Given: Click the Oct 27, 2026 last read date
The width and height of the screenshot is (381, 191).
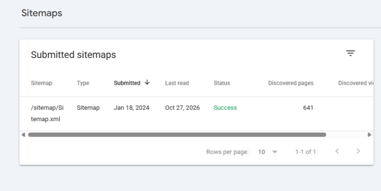Looking at the screenshot, I should 183,108.
